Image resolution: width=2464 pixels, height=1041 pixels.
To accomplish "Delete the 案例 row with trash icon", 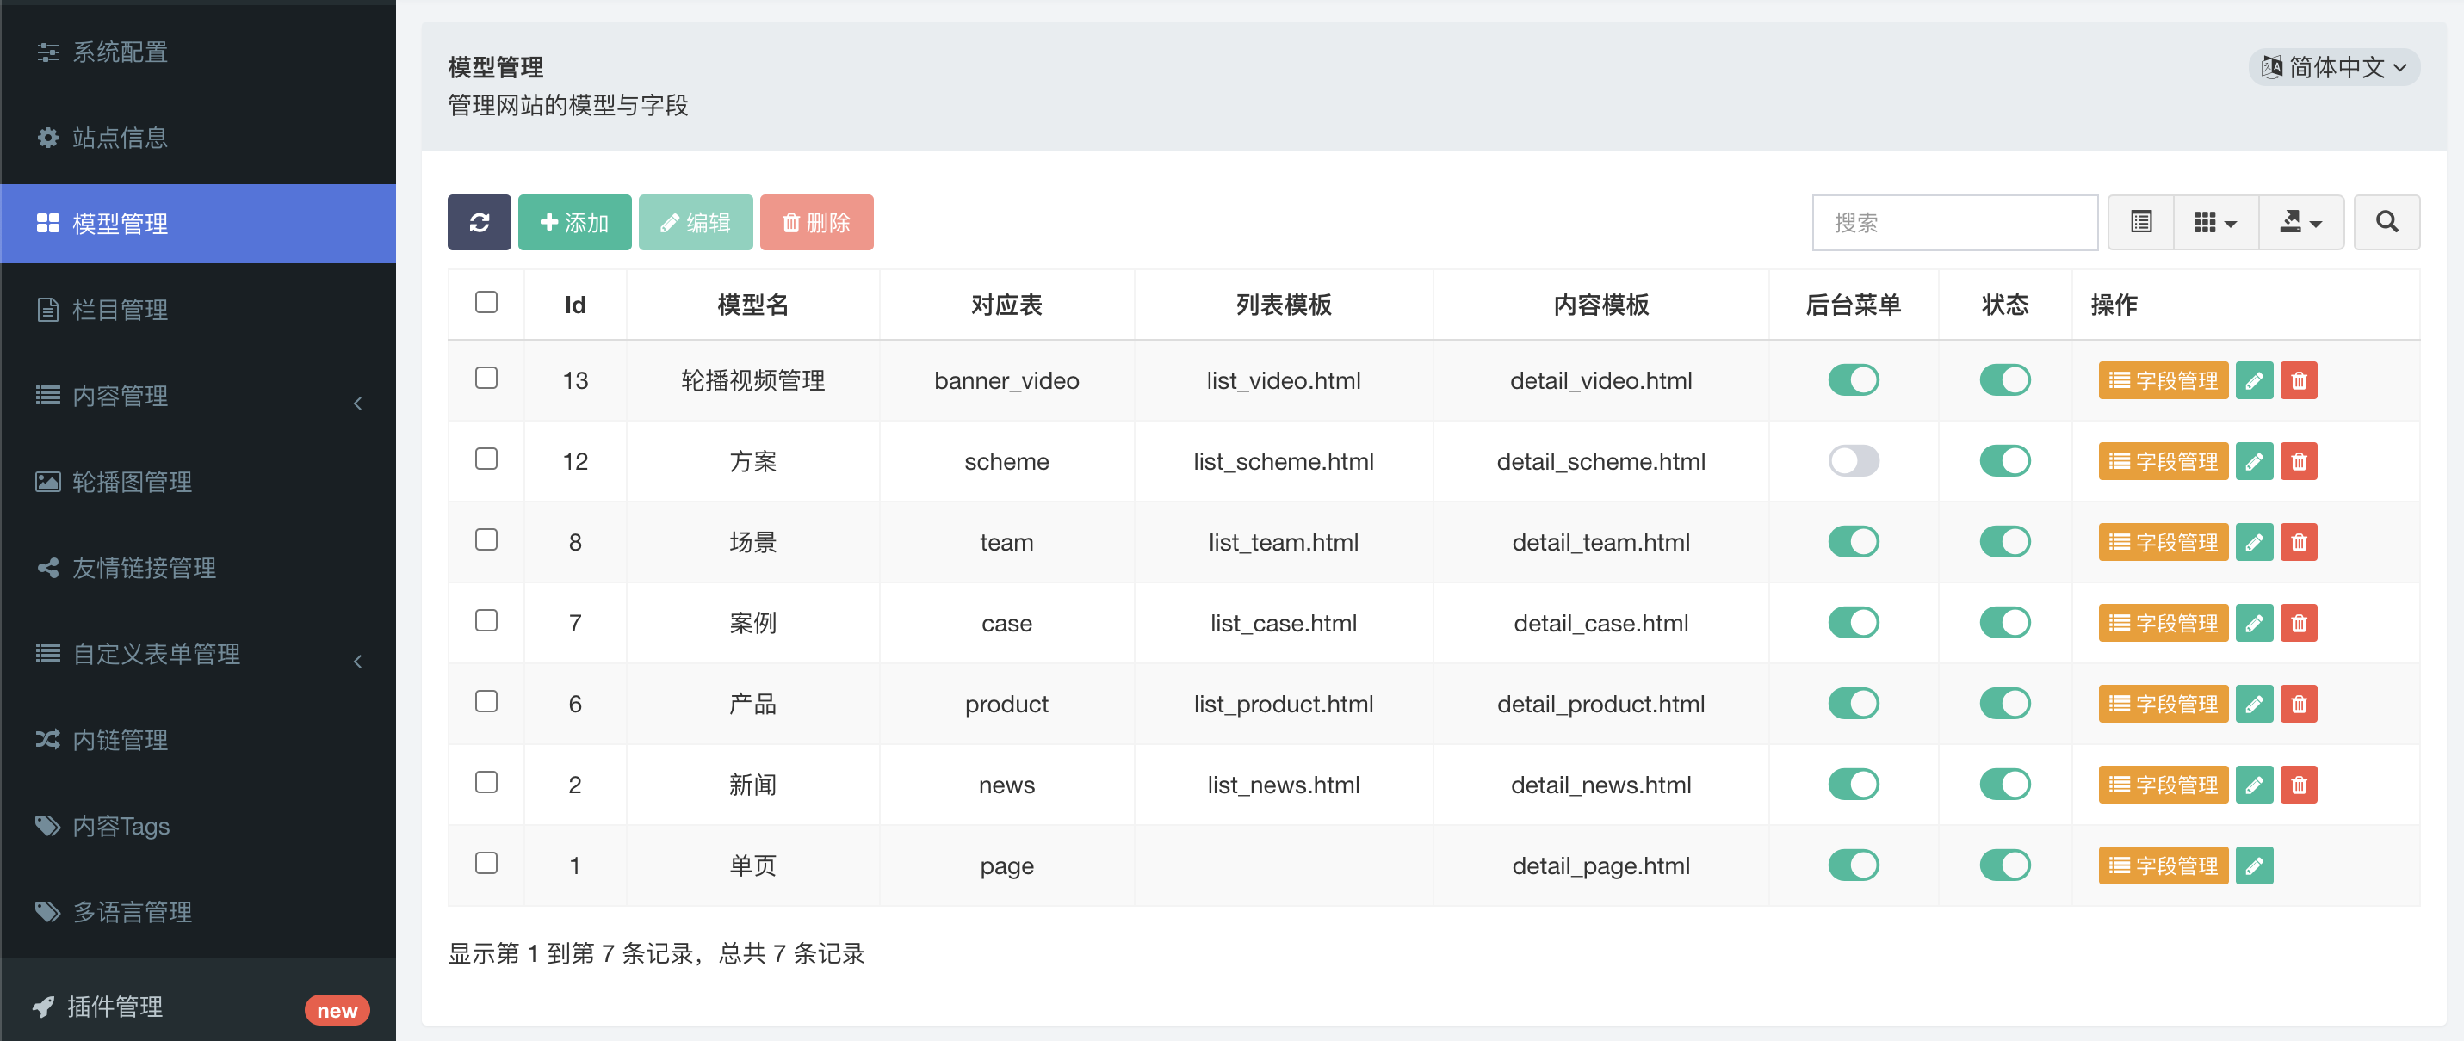I will pyautogui.click(x=2299, y=623).
